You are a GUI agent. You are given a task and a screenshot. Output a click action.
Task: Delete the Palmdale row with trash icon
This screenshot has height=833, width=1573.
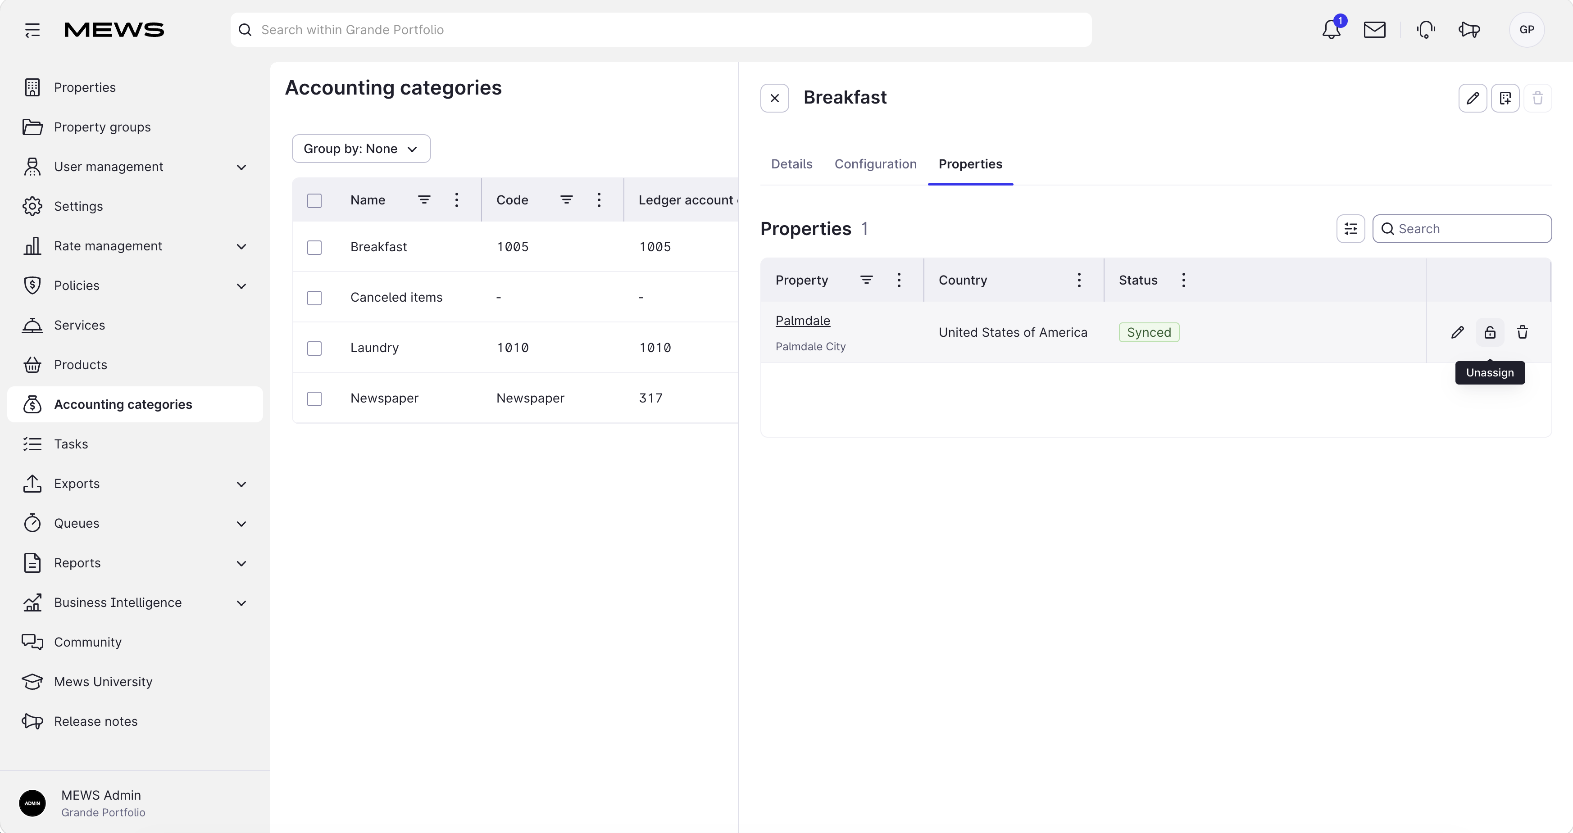(1522, 333)
